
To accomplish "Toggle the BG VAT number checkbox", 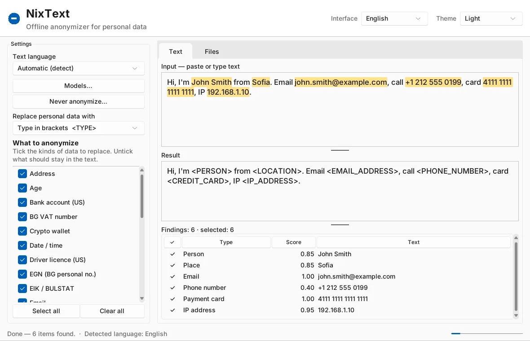I will [22, 217].
